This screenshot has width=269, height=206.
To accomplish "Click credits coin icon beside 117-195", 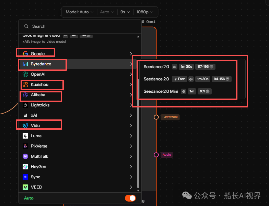I will [x=211, y=67].
